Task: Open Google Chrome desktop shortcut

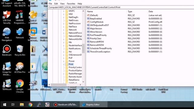Action: click(x=20, y=86)
